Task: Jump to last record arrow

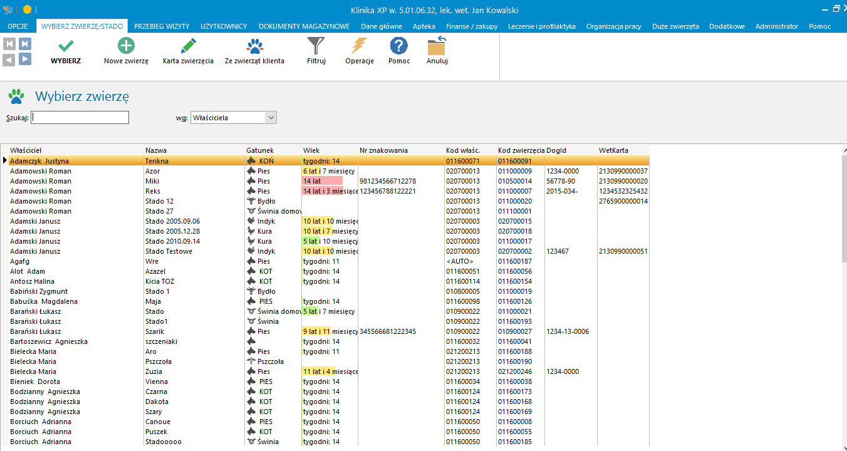Action: (24, 43)
